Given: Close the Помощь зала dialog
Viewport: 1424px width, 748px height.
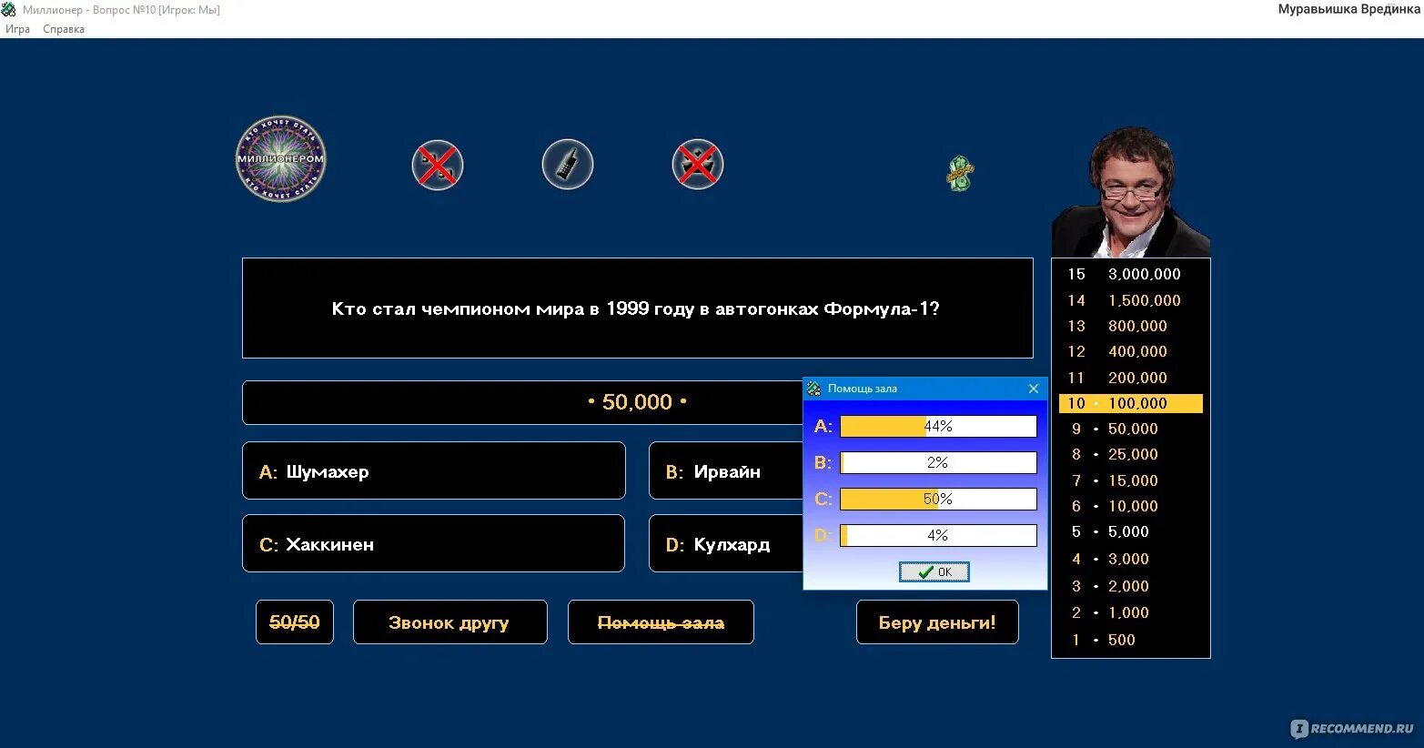Looking at the screenshot, I should pyautogui.click(x=1034, y=389).
